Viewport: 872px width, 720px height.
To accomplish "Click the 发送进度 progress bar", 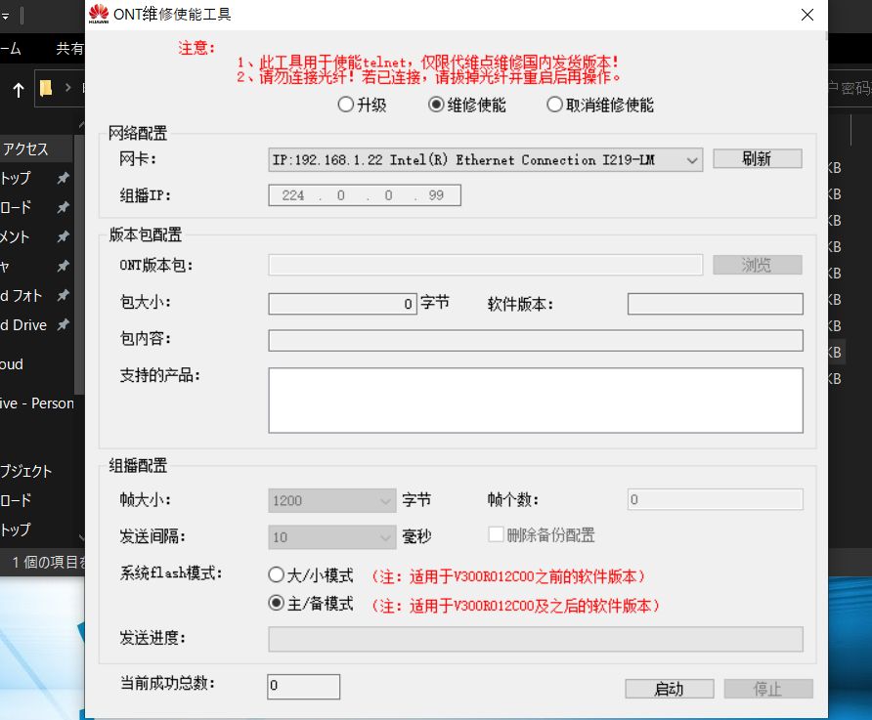I will pyautogui.click(x=535, y=639).
